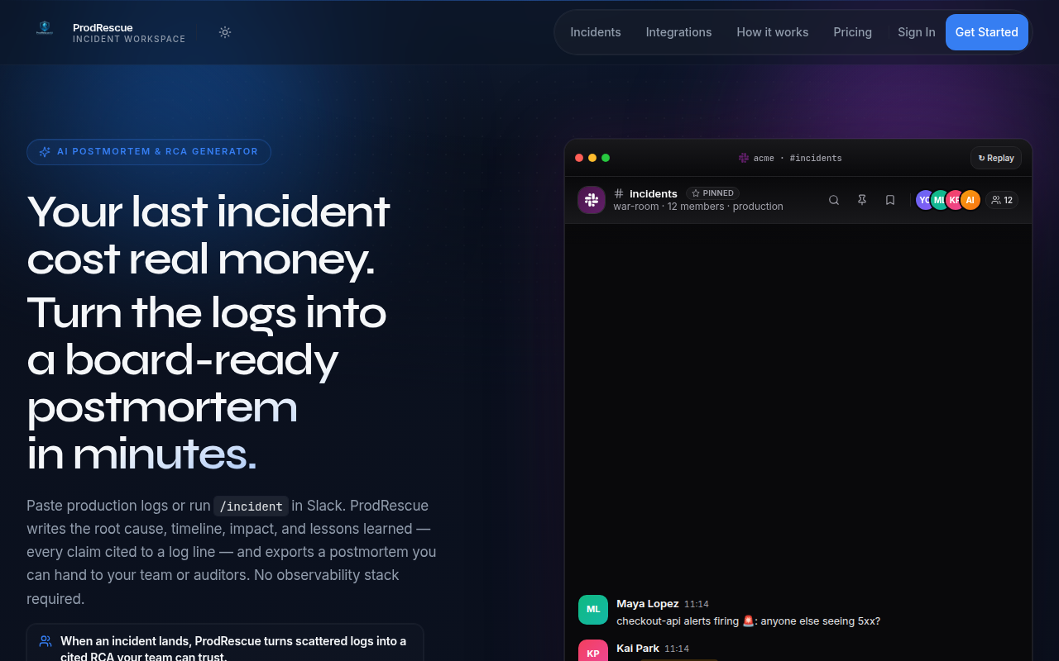
Task: Click the ProdRescue brand name text
Action: click(103, 27)
